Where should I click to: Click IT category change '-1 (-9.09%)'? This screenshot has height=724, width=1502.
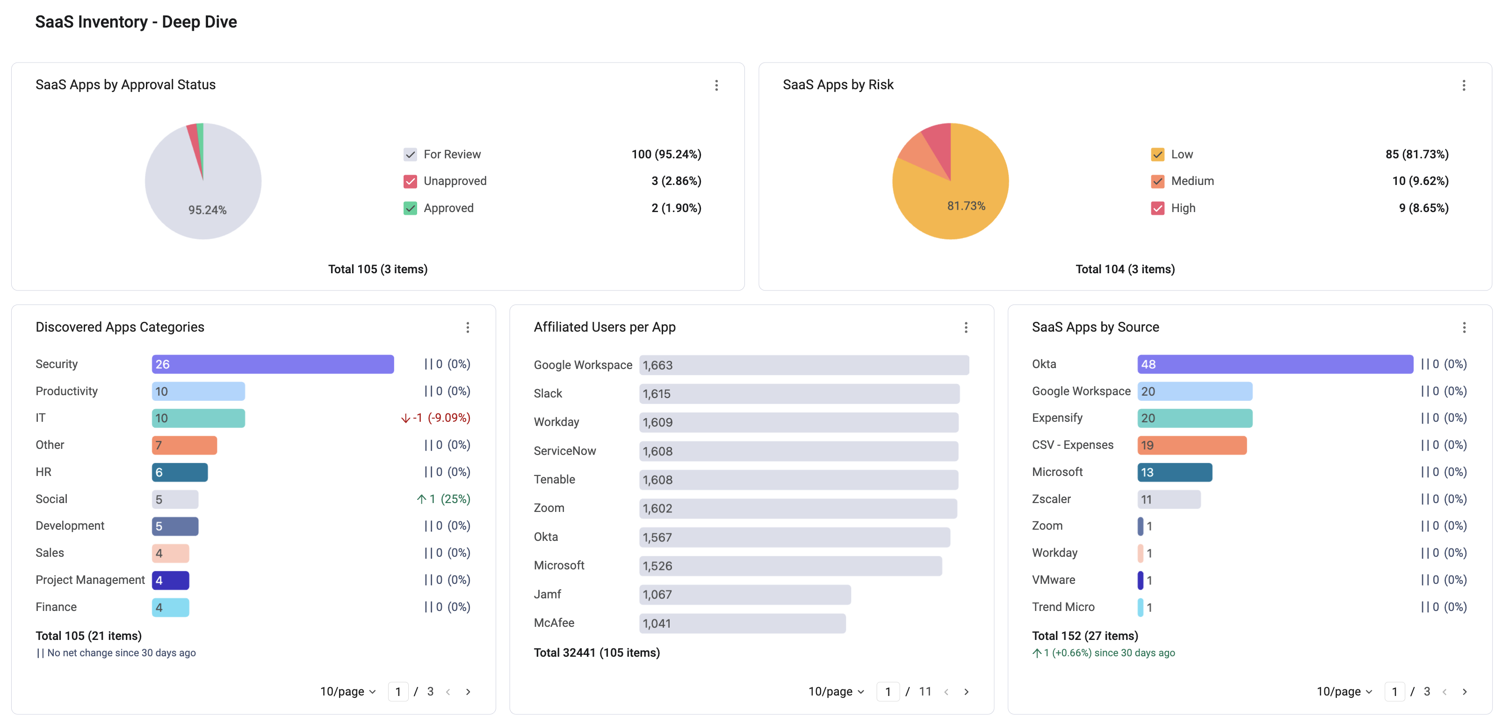(435, 418)
